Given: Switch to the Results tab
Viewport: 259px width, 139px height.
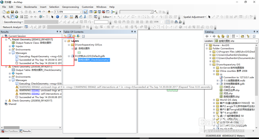Looking at the screenshot, I should (25, 131).
